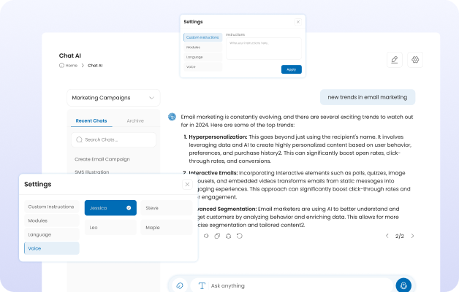This screenshot has height=292, width=459.
Task: Click the edit pencil icon in header
Action: [x=395, y=60]
